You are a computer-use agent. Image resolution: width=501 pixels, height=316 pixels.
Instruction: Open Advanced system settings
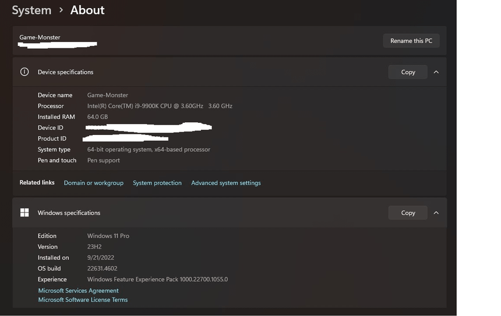[226, 183]
